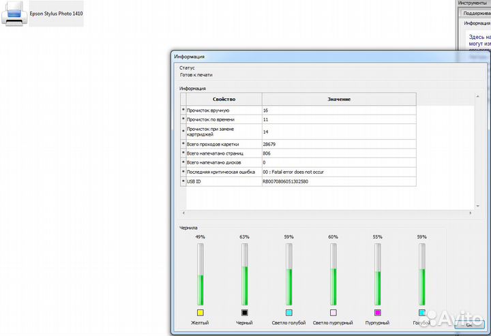Click the 'Информация' dialog title bar
Image resolution: width=491 pixels, height=336 pixels.
(329, 57)
